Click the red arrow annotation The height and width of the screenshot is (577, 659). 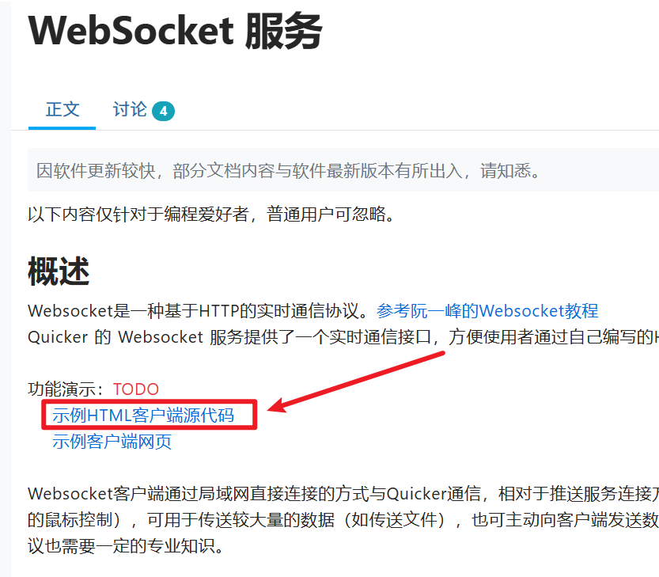click(x=356, y=382)
